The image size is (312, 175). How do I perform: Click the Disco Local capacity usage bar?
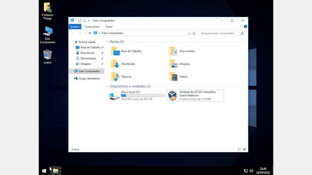(143, 96)
